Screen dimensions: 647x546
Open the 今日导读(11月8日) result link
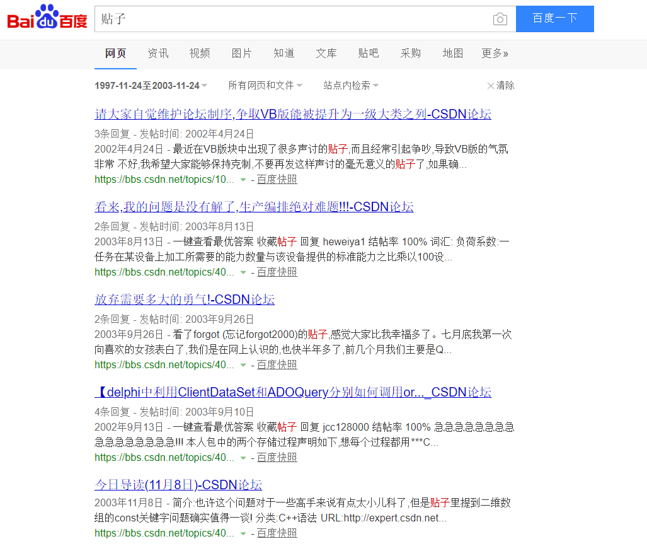coord(178,485)
